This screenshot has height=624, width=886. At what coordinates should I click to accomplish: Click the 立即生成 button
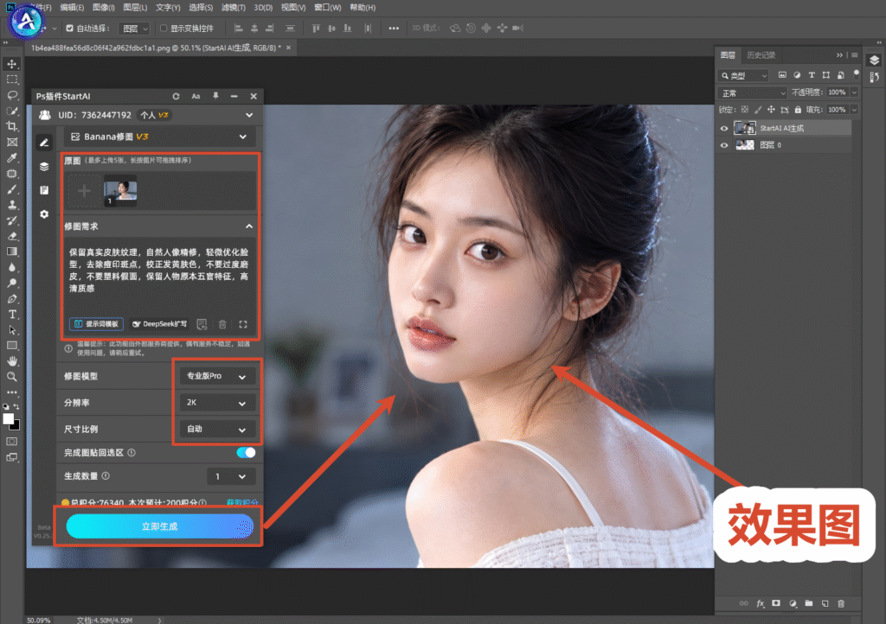(x=160, y=525)
